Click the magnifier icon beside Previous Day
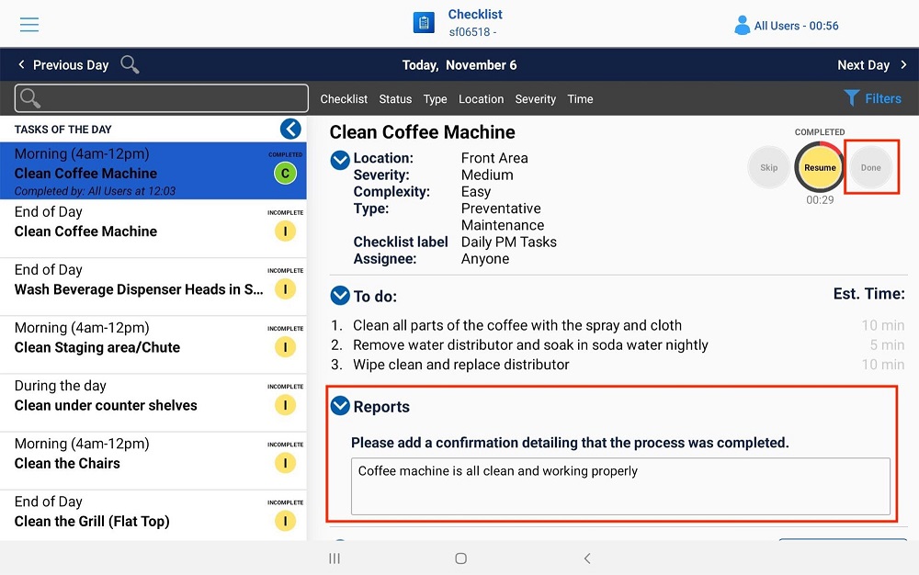Image resolution: width=919 pixels, height=575 pixels. coord(130,65)
